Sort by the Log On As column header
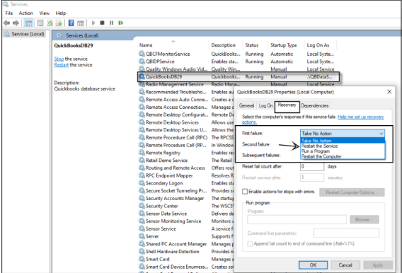Viewport: 402px width, 273px height. (321, 45)
